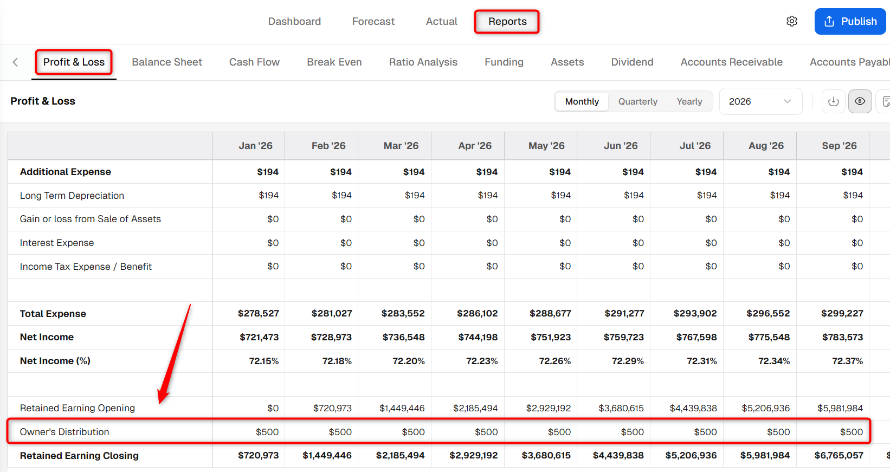The image size is (890, 472).
Task: Open the Accounts Receivable tab
Action: [x=732, y=62]
